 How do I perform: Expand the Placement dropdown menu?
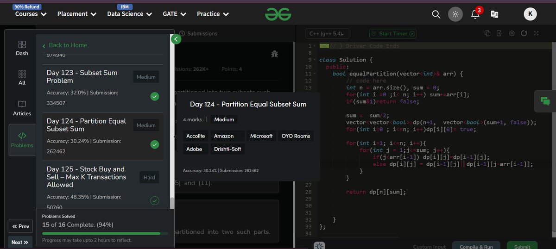(x=76, y=14)
